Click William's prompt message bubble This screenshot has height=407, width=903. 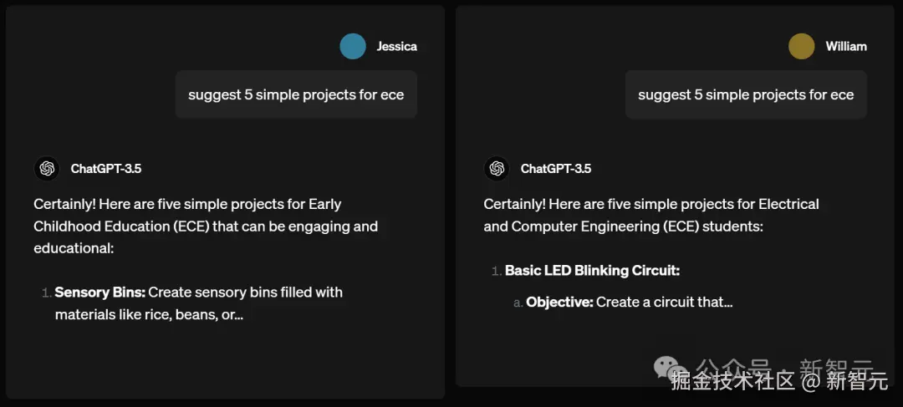[746, 95]
